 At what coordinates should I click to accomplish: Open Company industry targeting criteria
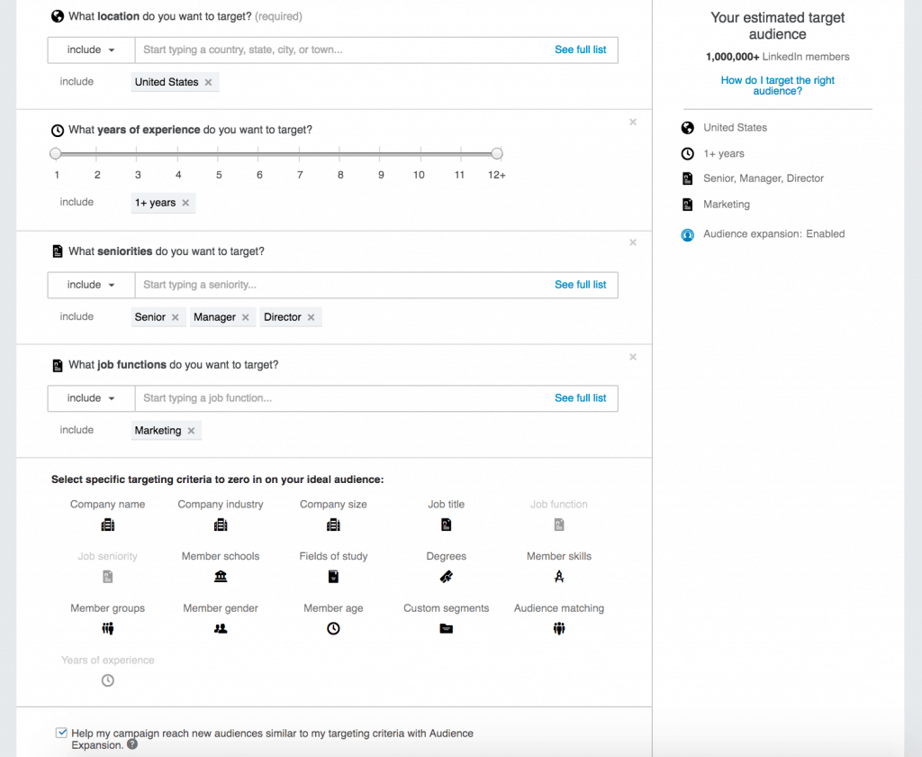point(221,524)
